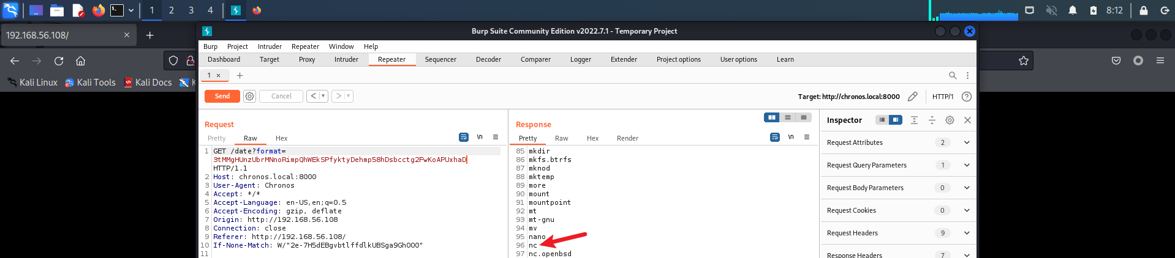Open the Firefox hamburger application menu
Viewport: 1175px width, 258px height.
pyautogui.click(x=1160, y=61)
